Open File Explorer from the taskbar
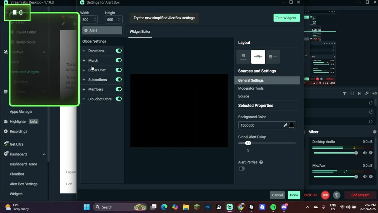This screenshot has height=213, width=378. (x=186, y=207)
